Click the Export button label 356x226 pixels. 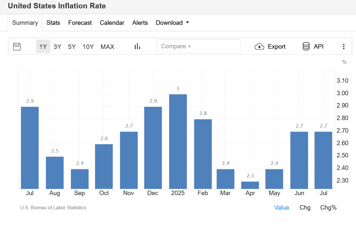pos(276,46)
